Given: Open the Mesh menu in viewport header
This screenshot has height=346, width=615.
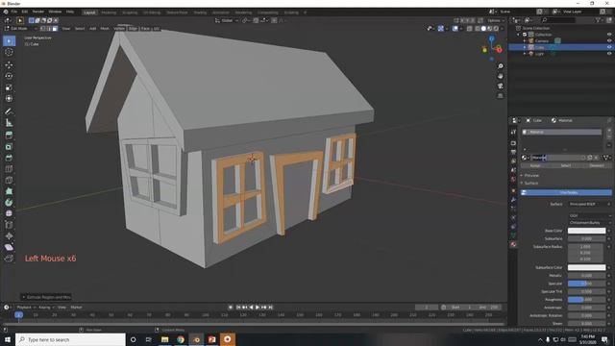Looking at the screenshot, I should tap(105, 29).
